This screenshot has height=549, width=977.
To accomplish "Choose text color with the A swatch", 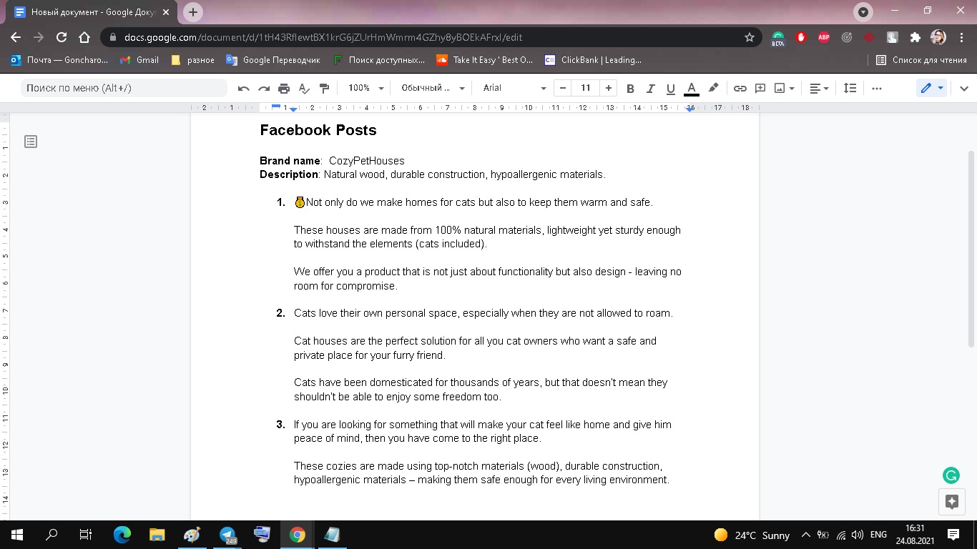I will coord(691,88).
